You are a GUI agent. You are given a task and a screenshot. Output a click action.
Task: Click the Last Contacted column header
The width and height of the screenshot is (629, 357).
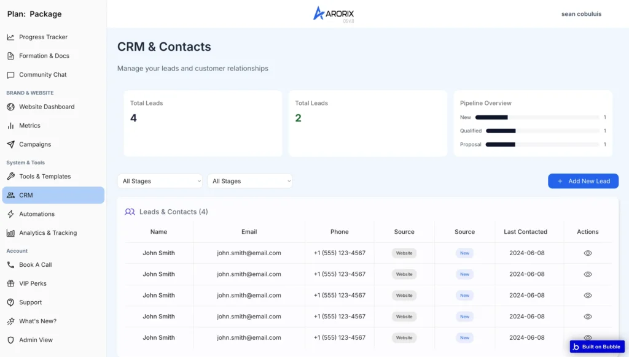526,232
